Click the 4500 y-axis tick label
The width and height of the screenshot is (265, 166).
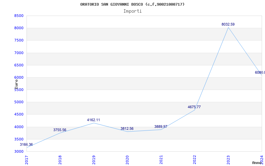pyautogui.click(x=19, y=115)
